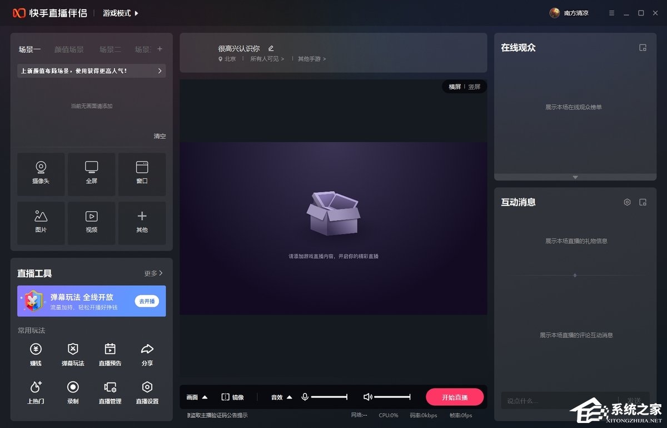Click the 网络 status entry

(359, 415)
